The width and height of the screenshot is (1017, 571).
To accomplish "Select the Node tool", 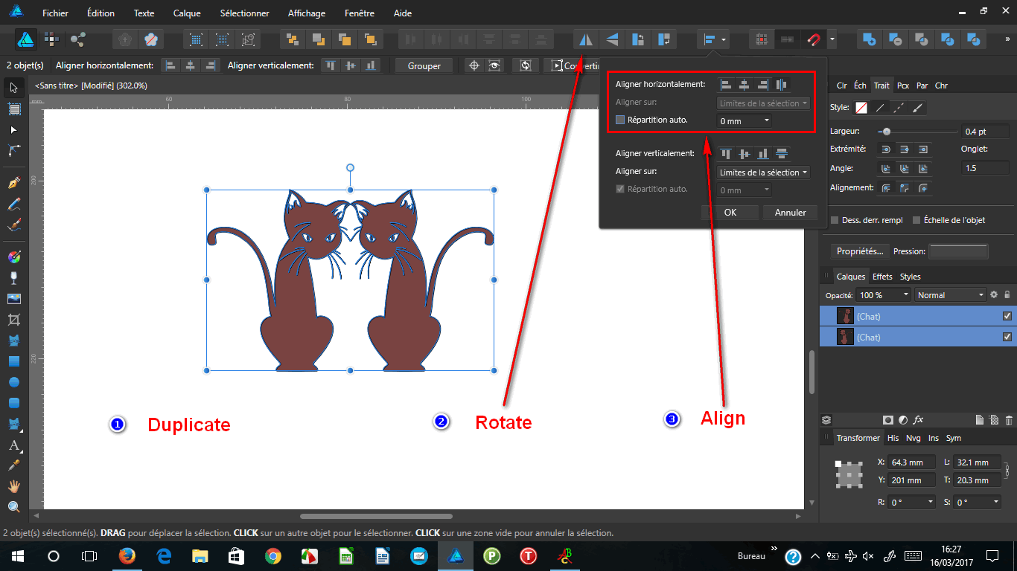I will pyautogui.click(x=13, y=130).
